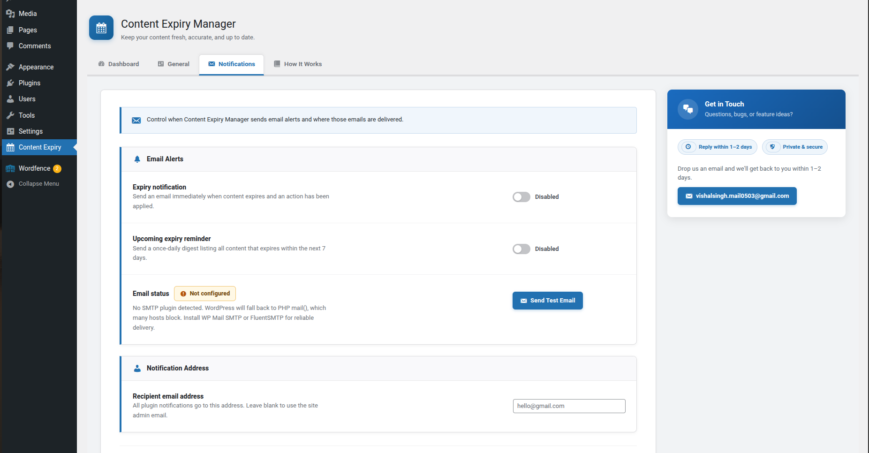Viewport: 869px width, 453px height.
Task: Click the Reply within 1–2 days badge
Action: [x=718, y=147]
